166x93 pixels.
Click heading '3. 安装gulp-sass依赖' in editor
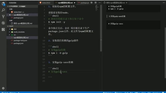(x=61, y=62)
